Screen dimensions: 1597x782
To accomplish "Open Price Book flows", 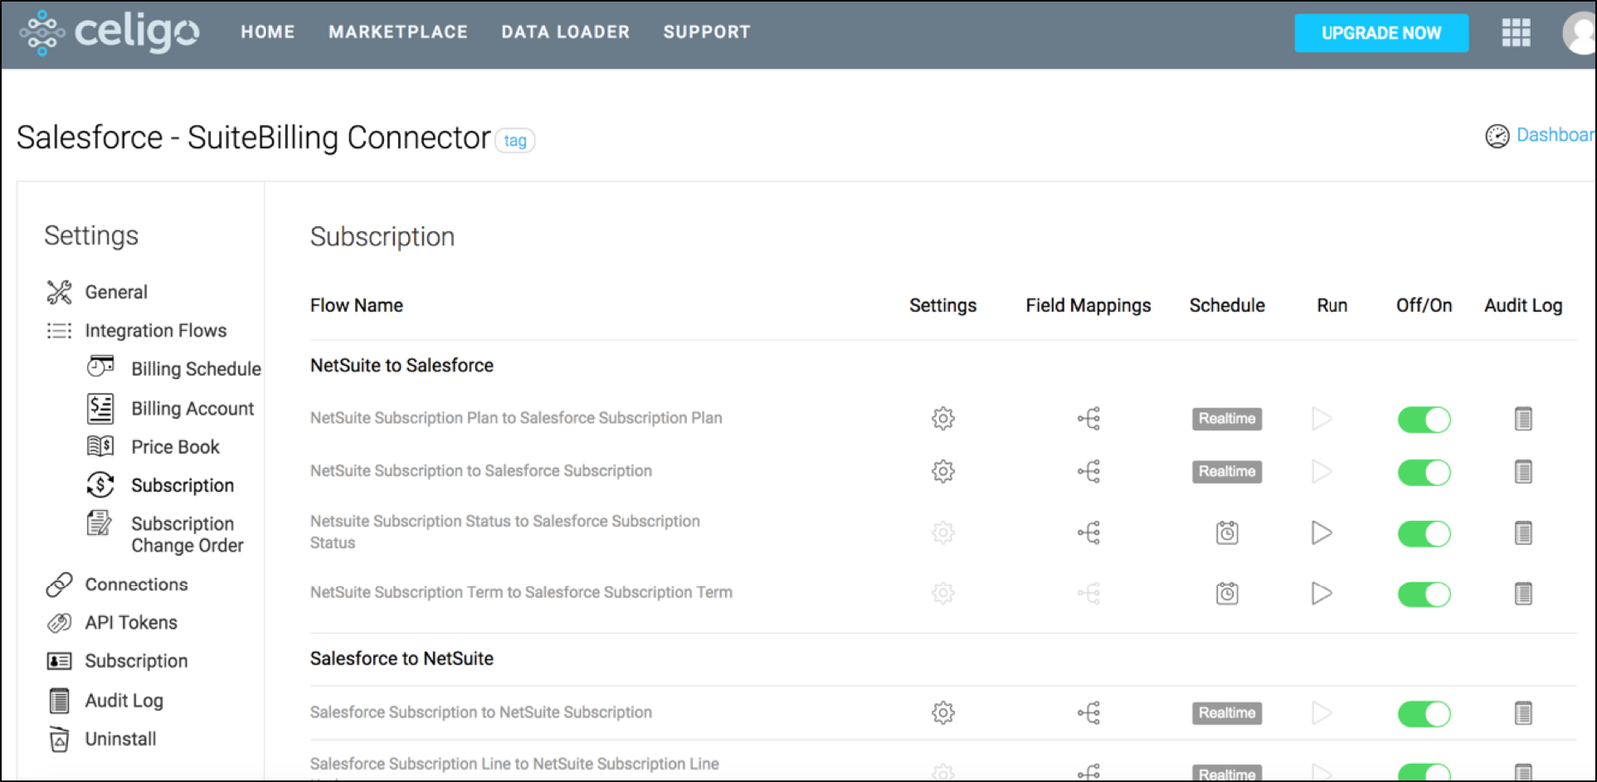I will [175, 447].
